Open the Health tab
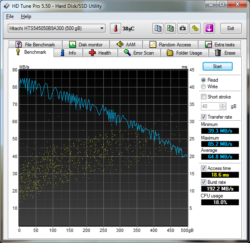The image size is (250, 243). click(100, 53)
